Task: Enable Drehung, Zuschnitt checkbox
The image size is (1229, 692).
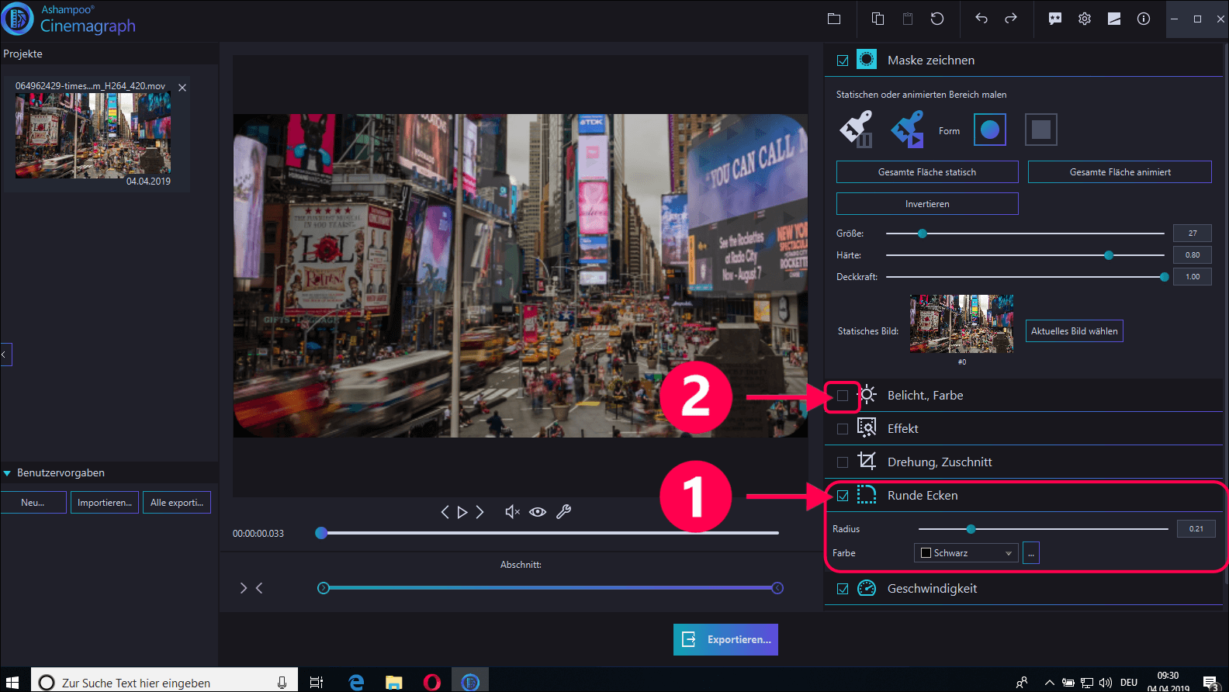Action: coord(843,462)
